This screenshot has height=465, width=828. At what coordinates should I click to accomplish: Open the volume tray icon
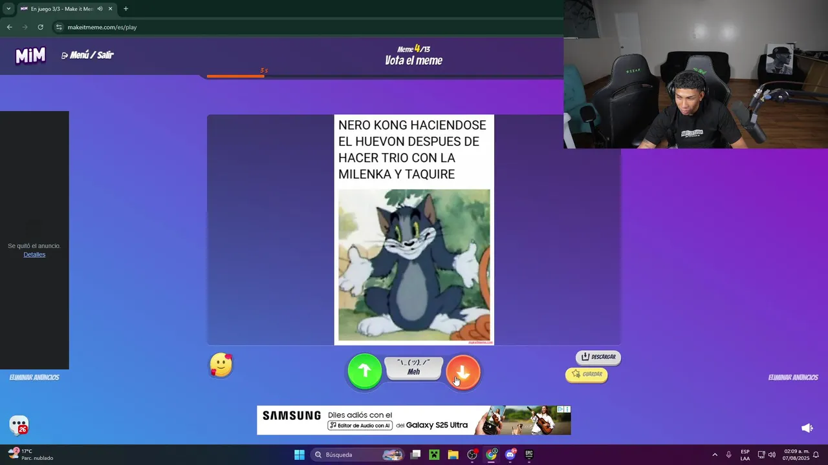coord(772,455)
